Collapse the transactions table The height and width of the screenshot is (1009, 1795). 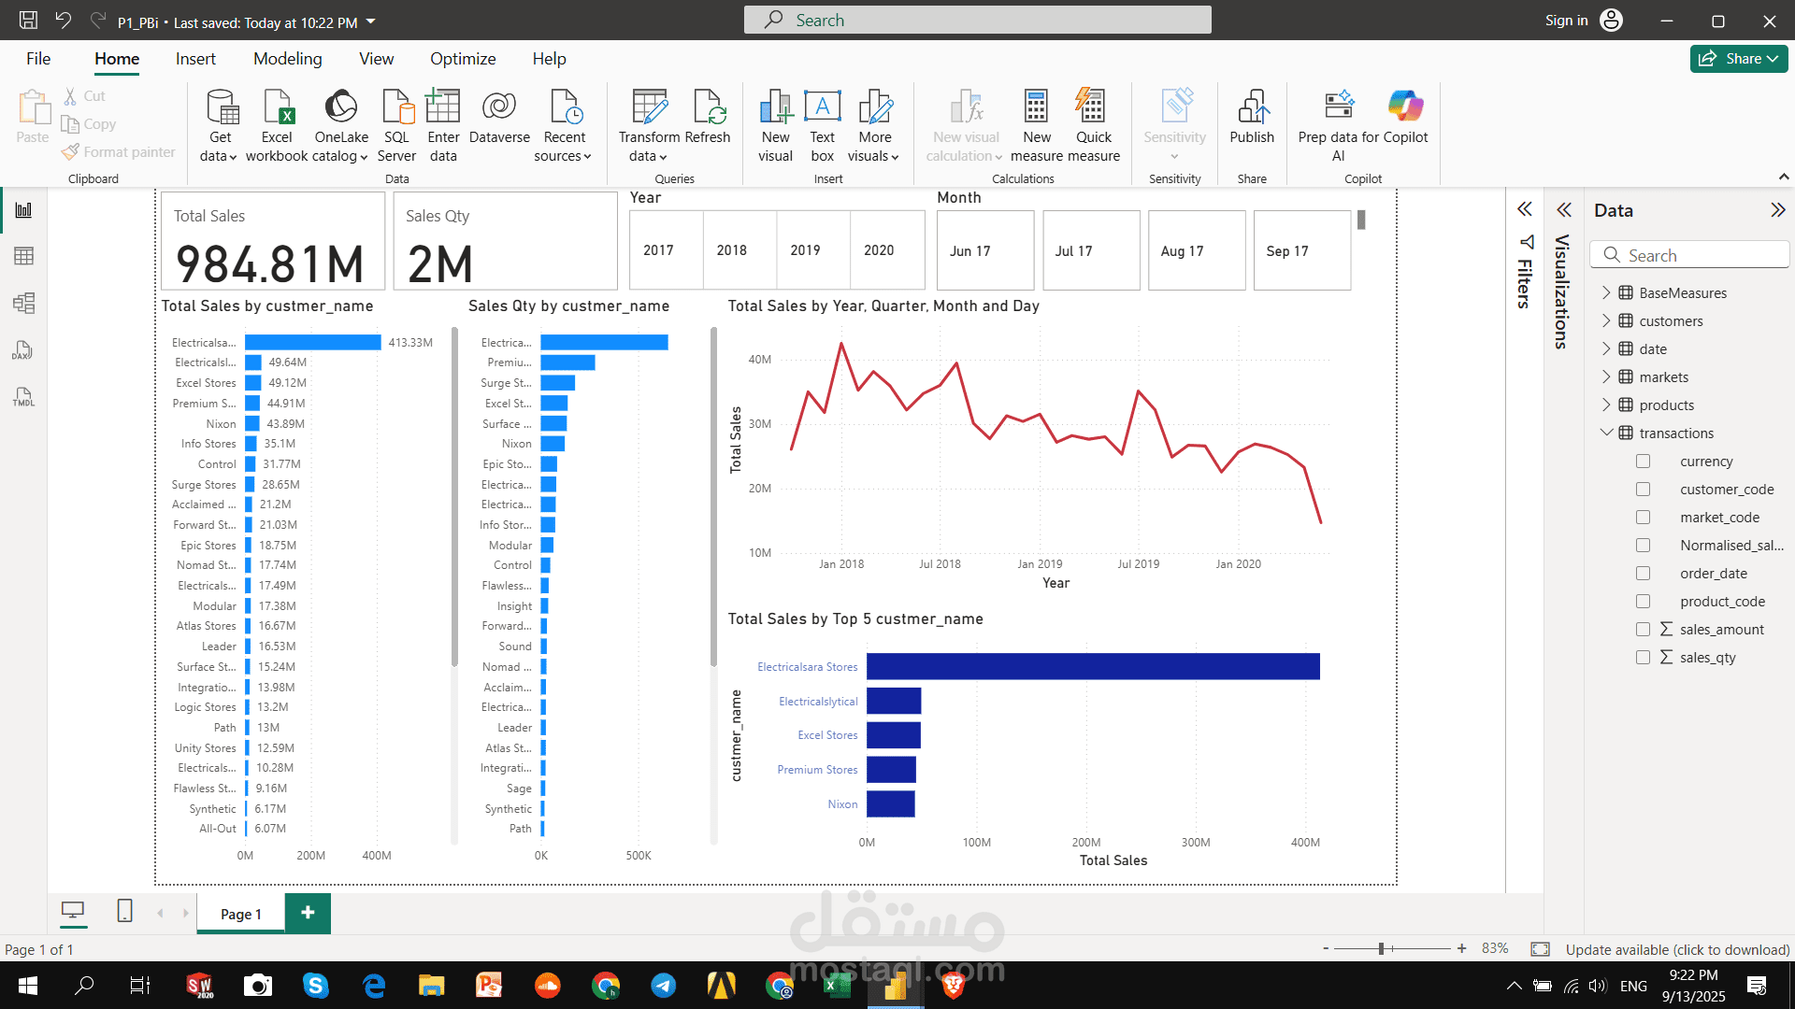[1606, 433]
